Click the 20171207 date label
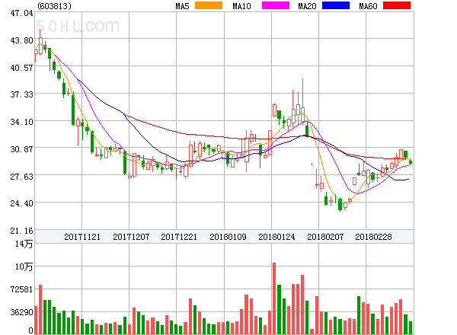 coord(131,237)
